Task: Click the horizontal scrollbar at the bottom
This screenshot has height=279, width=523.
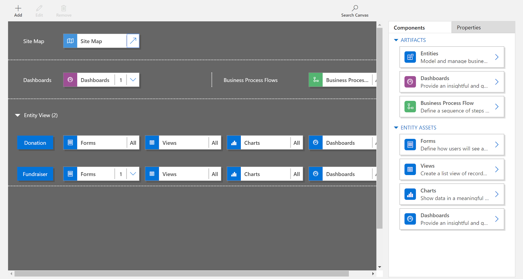Action: point(182,274)
